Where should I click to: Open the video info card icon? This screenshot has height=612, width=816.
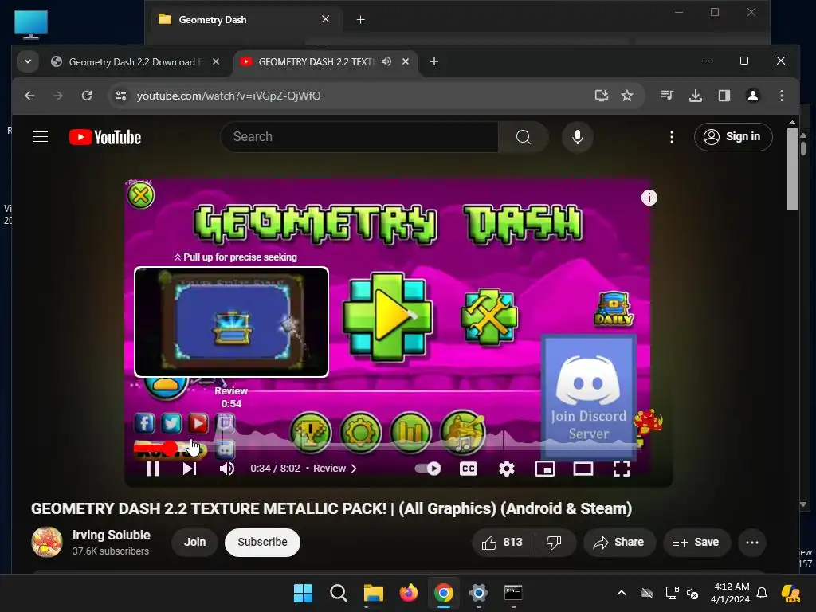[649, 198]
